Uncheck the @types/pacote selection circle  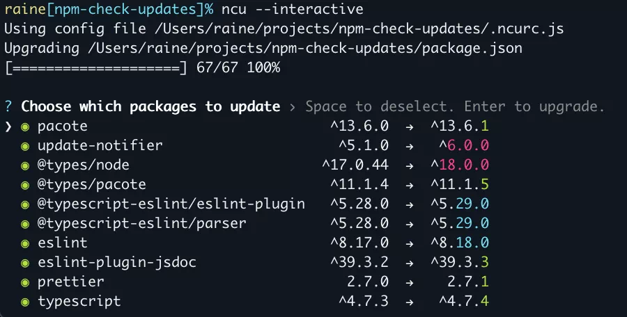pos(25,185)
